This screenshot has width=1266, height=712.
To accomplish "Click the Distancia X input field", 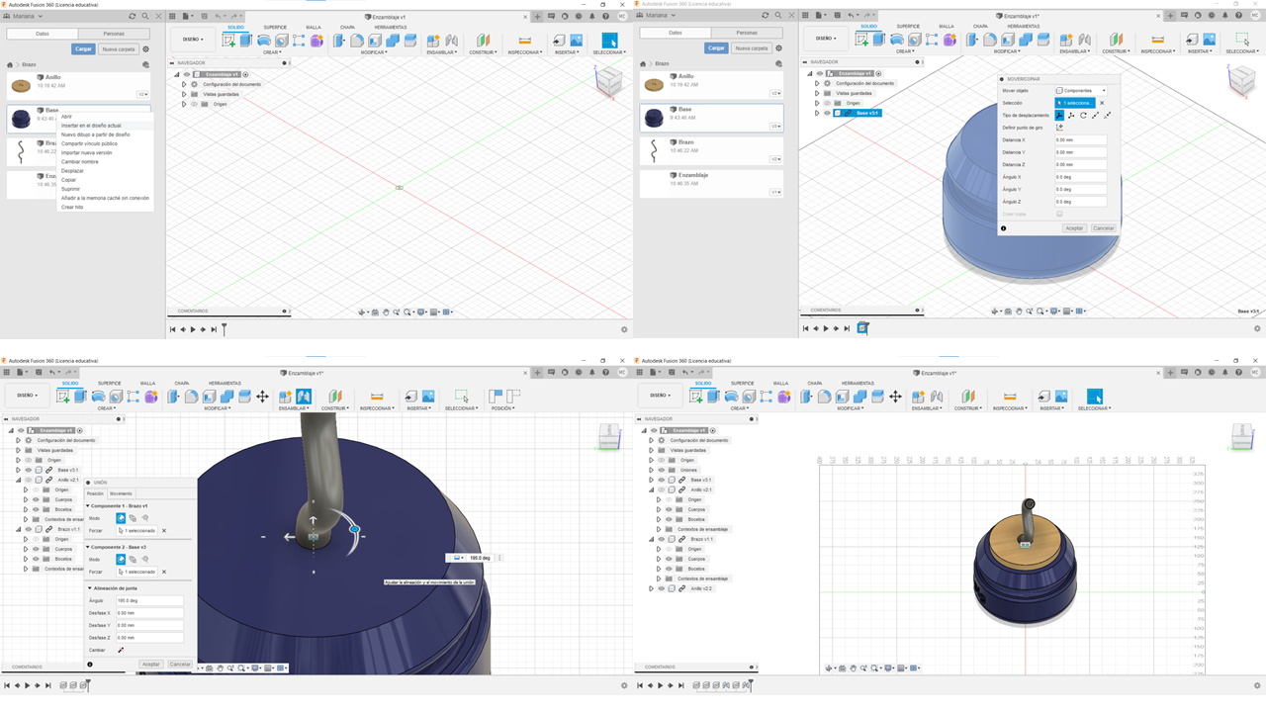I will [x=1080, y=140].
